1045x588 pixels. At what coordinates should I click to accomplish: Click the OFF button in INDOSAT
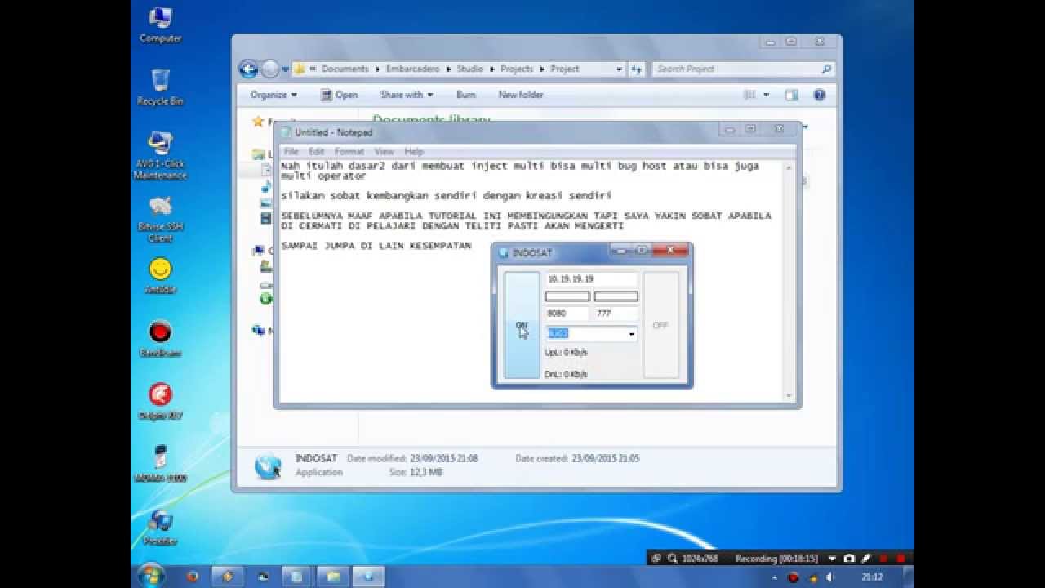660,325
